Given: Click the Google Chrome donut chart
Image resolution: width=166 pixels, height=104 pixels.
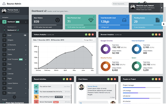Looking at the screenshot, I should click(106, 49).
